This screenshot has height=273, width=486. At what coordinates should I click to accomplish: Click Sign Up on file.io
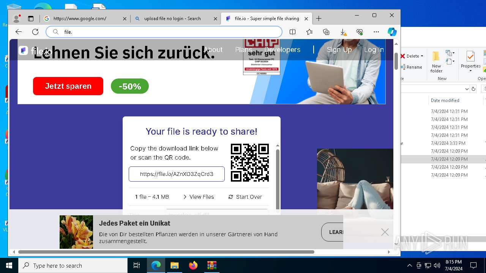tap(339, 50)
